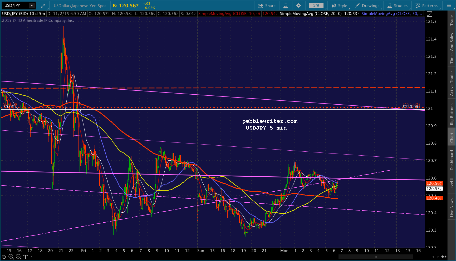456x261 pixels.
Task: Click the zoom in magnifier icon
Action: pos(11,257)
